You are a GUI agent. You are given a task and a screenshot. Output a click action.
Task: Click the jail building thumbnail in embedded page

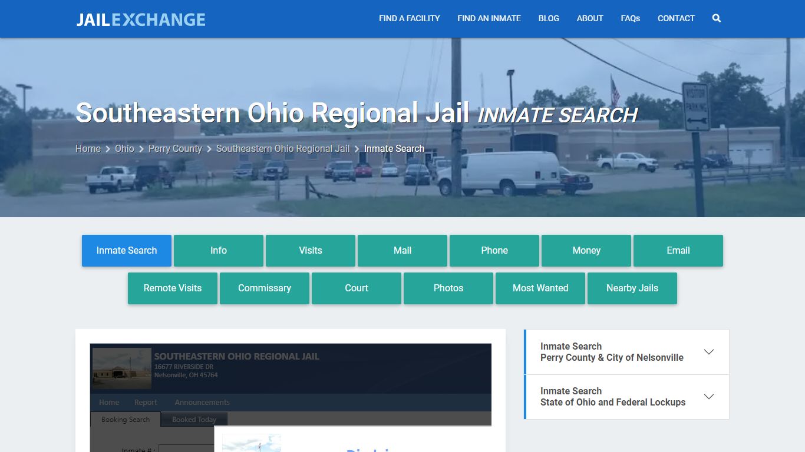tap(122, 368)
